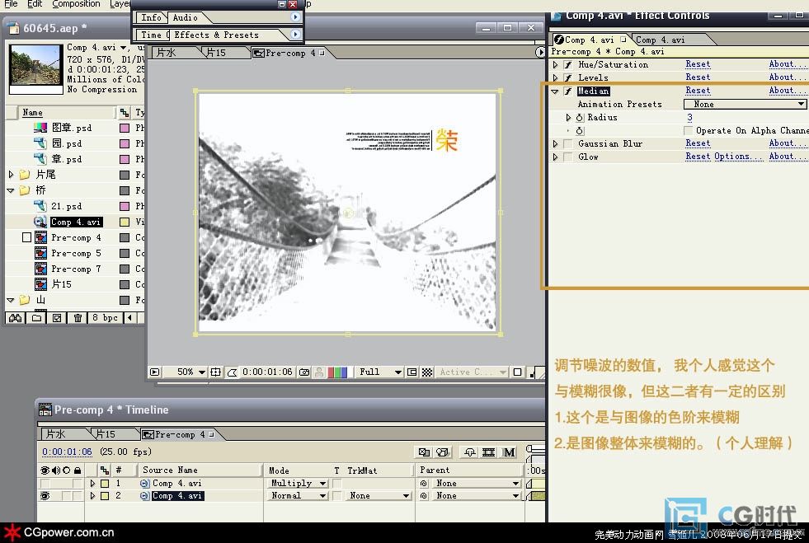Viewport: 809px width, 543px height.
Task: Expand the Gaussian Blur effect
Action: (x=555, y=143)
